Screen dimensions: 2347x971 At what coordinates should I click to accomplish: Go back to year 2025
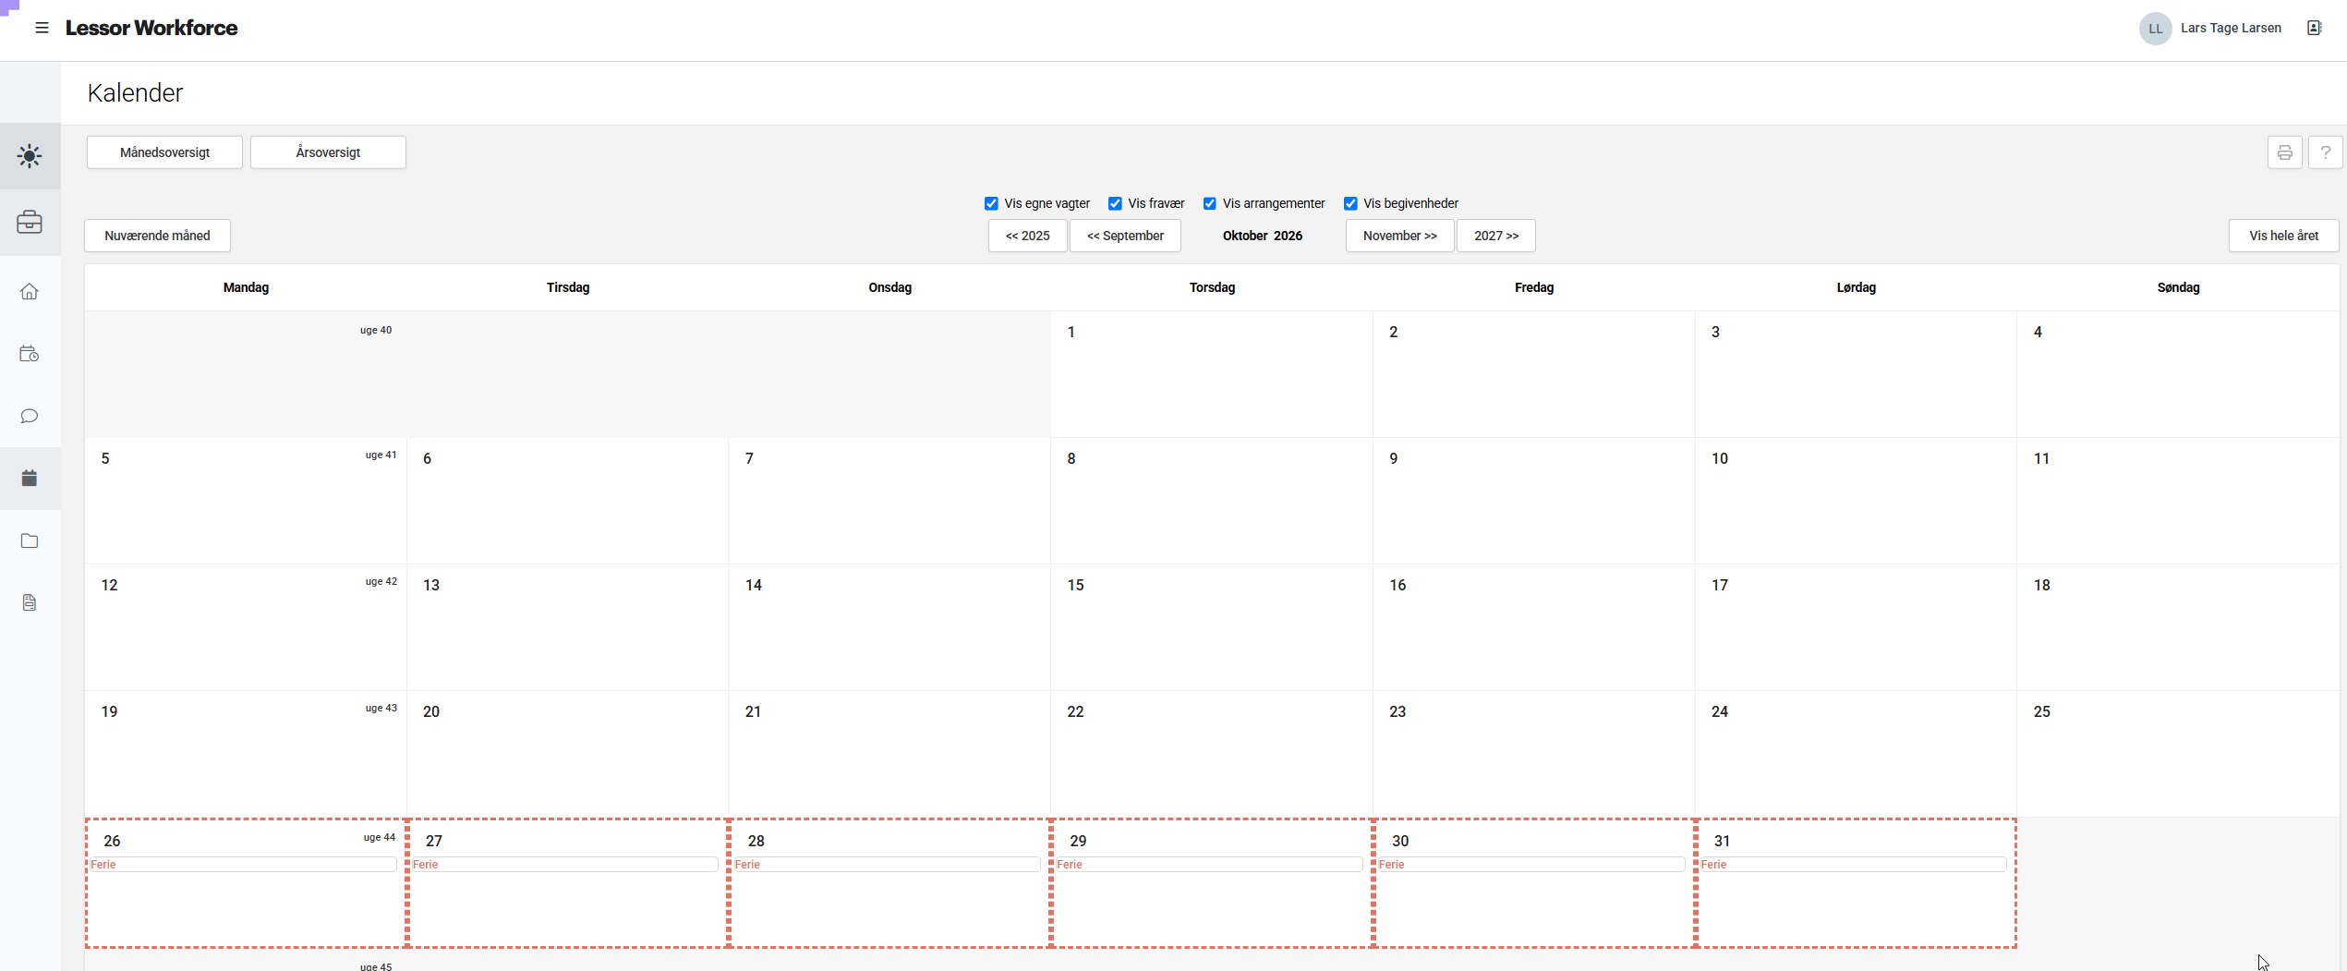click(x=1027, y=236)
